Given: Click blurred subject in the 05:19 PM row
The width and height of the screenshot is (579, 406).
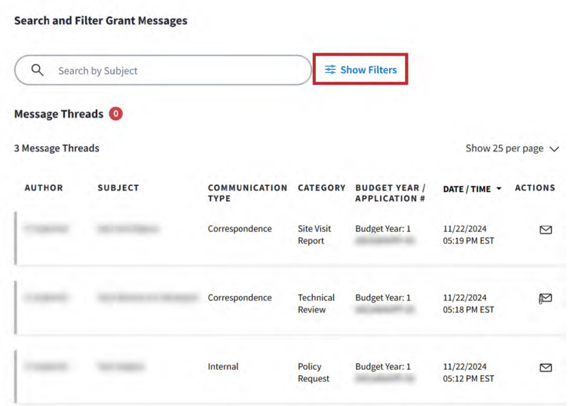Looking at the screenshot, I should (127, 229).
